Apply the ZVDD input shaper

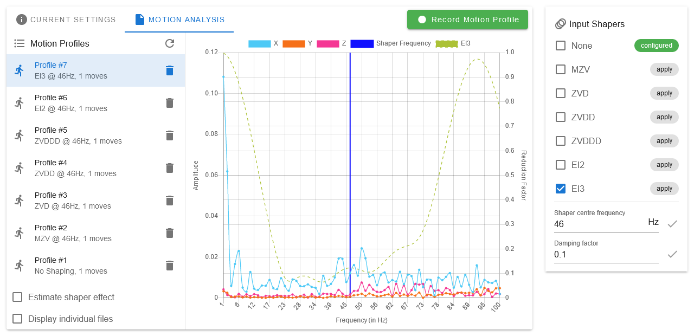(664, 117)
